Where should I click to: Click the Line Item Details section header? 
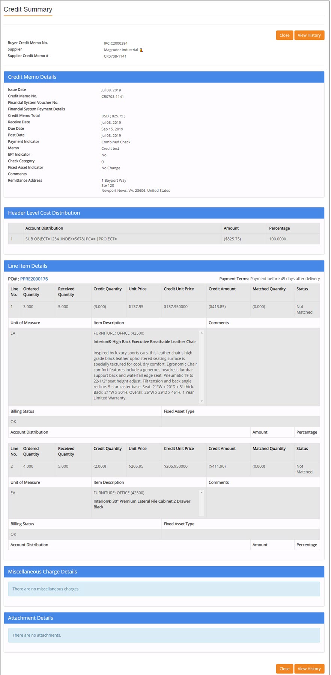coord(164,266)
